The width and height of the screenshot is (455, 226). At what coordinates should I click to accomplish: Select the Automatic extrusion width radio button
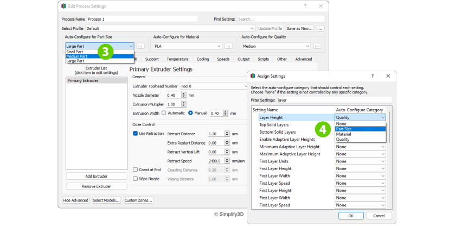[164, 113]
